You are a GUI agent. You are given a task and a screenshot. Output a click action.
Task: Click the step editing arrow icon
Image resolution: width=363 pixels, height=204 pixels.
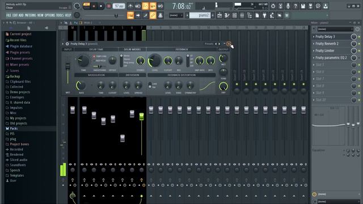[138, 15]
